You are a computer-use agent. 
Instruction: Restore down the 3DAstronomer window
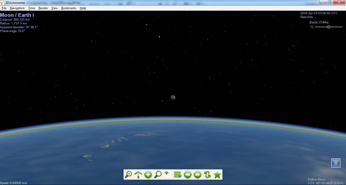(x=329, y=2)
